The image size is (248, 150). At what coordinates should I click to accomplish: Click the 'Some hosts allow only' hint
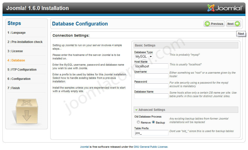(203, 94)
